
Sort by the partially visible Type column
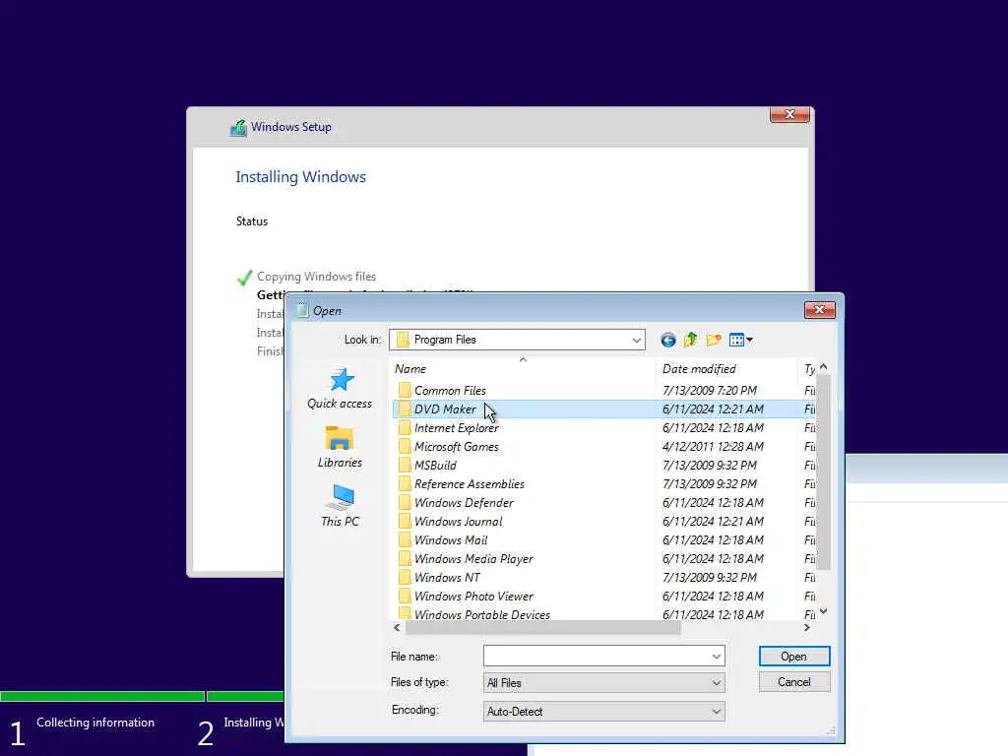(x=807, y=369)
